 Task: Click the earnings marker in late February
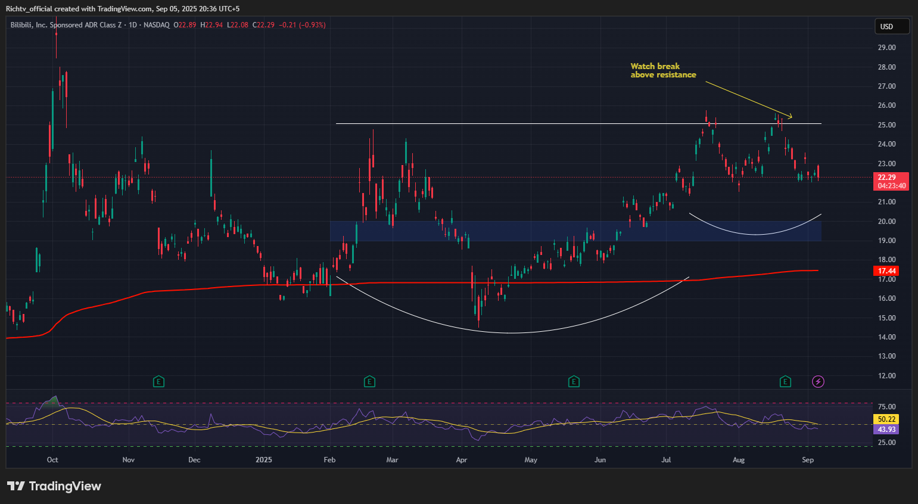[x=369, y=381]
